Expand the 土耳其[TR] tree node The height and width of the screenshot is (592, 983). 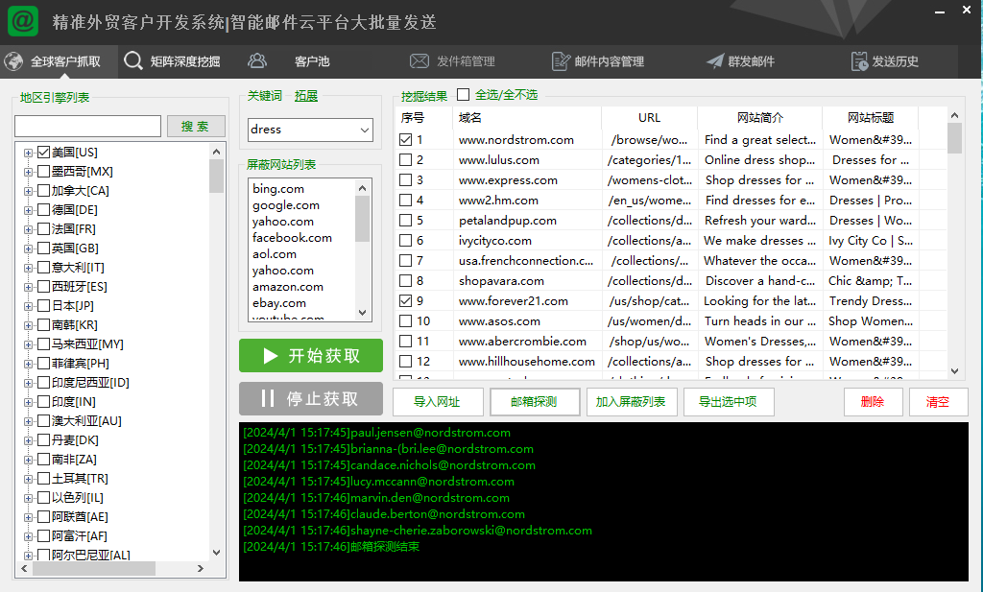point(28,479)
